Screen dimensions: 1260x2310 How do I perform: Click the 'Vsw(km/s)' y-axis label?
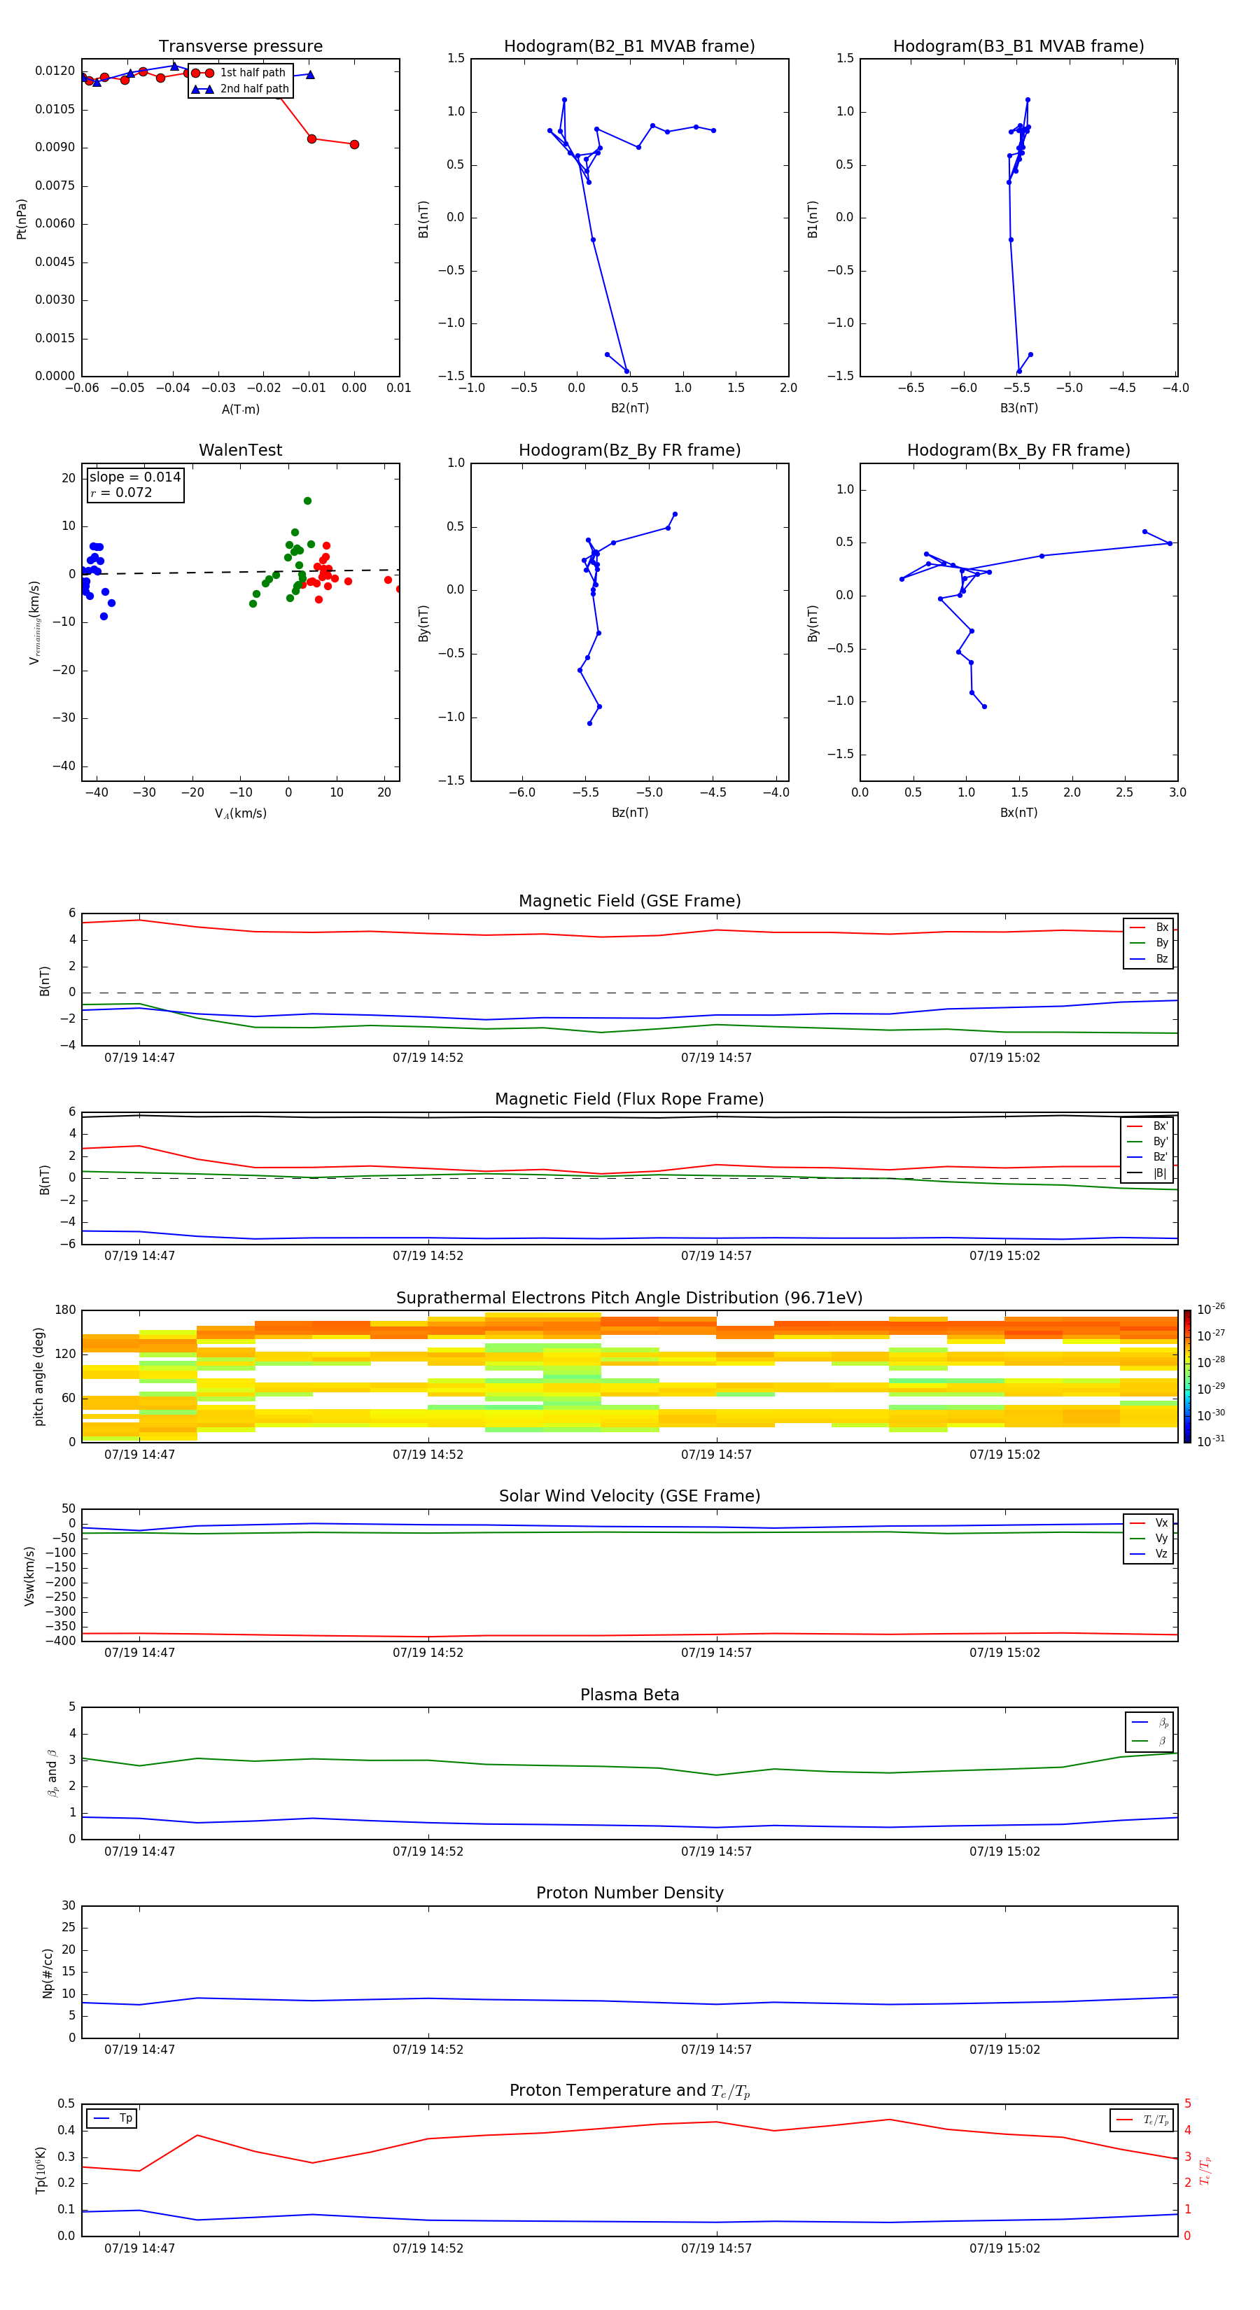29,1576
